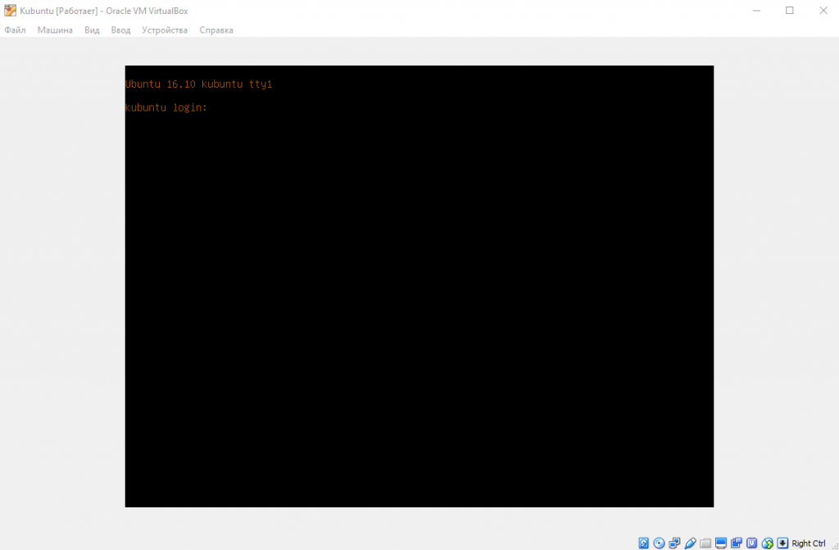Click the shared folders status icon
This screenshot has width=839, height=550.
point(705,543)
